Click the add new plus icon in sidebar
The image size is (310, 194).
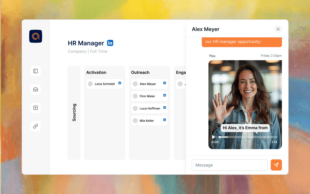[36, 108]
